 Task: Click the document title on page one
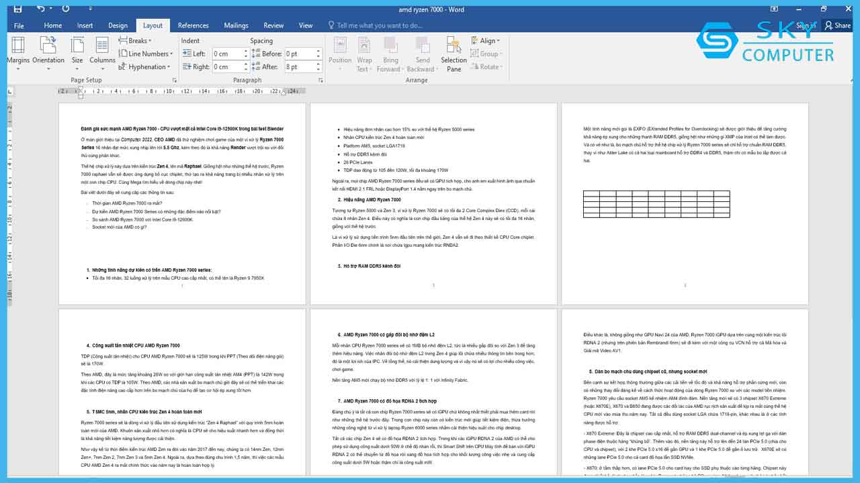click(x=182, y=129)
